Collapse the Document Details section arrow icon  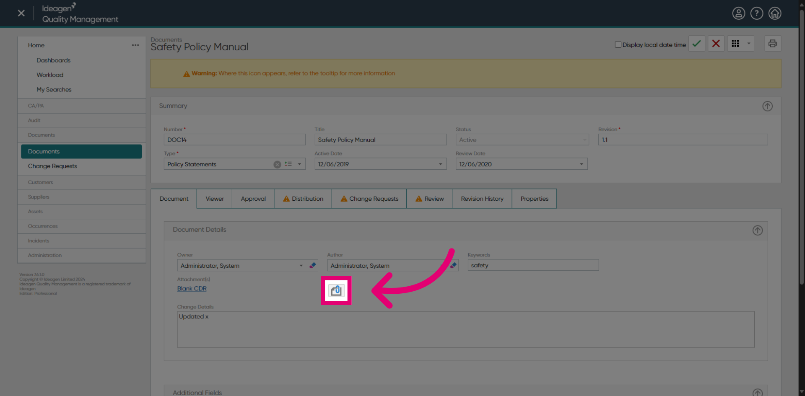point(757,230)
